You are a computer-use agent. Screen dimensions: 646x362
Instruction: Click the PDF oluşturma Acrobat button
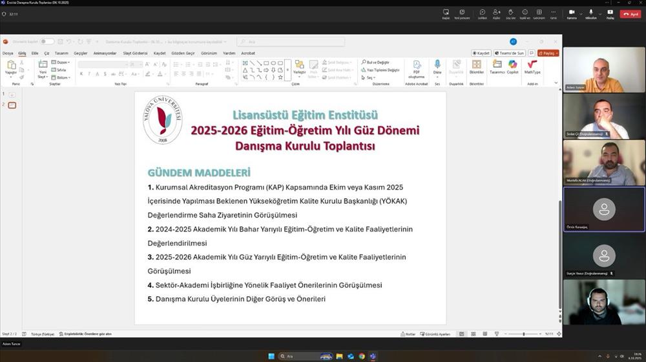click(x=417, y=68)
